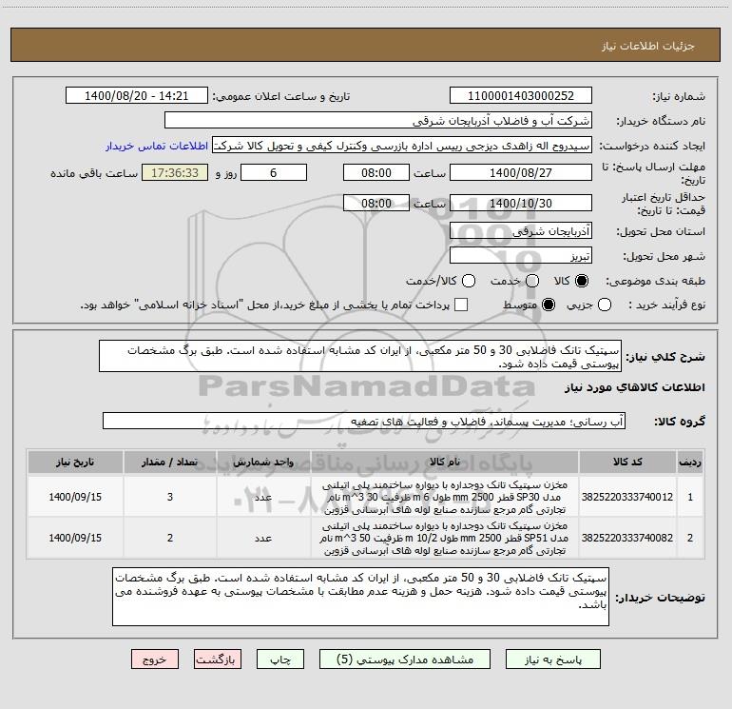The width and height of the screenshot is (732, 709).
Task: Select the کالا/خدمت radio button
Action: [x=469, y=281]
